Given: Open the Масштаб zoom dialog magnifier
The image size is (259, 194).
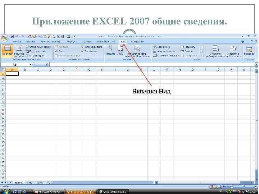Looking at the screenshot, I should (x=110, y=50).
